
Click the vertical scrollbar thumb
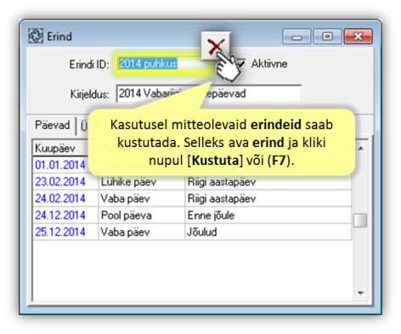[360, 220]
